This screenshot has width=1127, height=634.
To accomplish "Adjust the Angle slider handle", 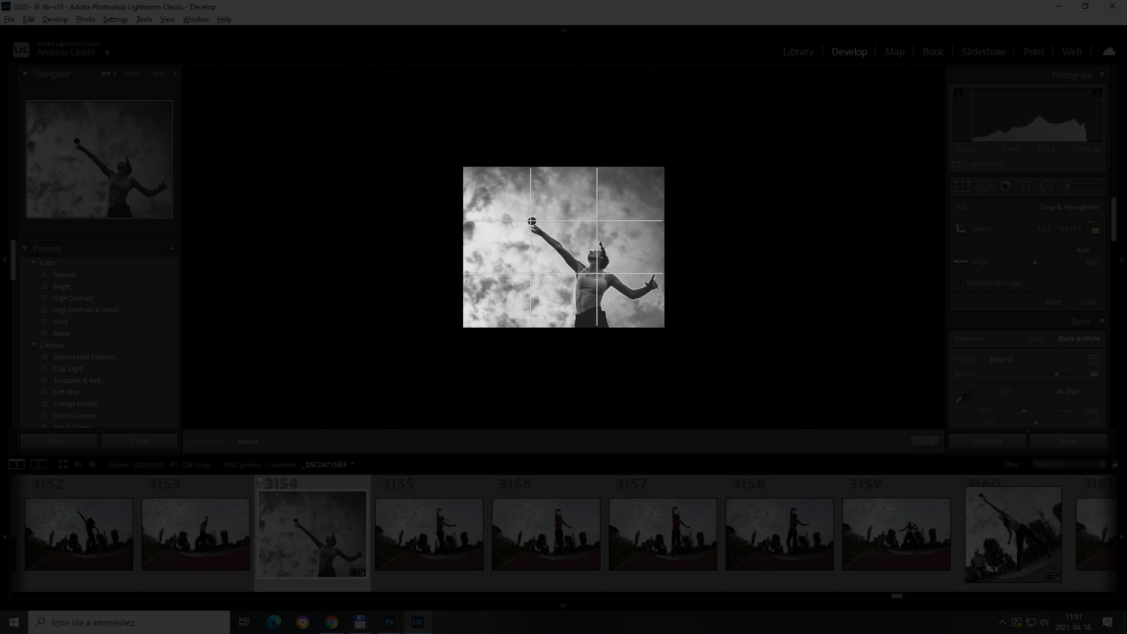I will [1035, 262].
